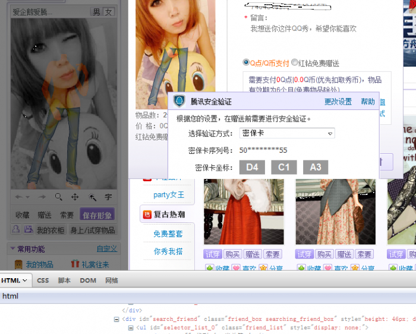416x334 pixels.
Task: Click green plus 收藏 icon under red skirt
Action: 210,267
